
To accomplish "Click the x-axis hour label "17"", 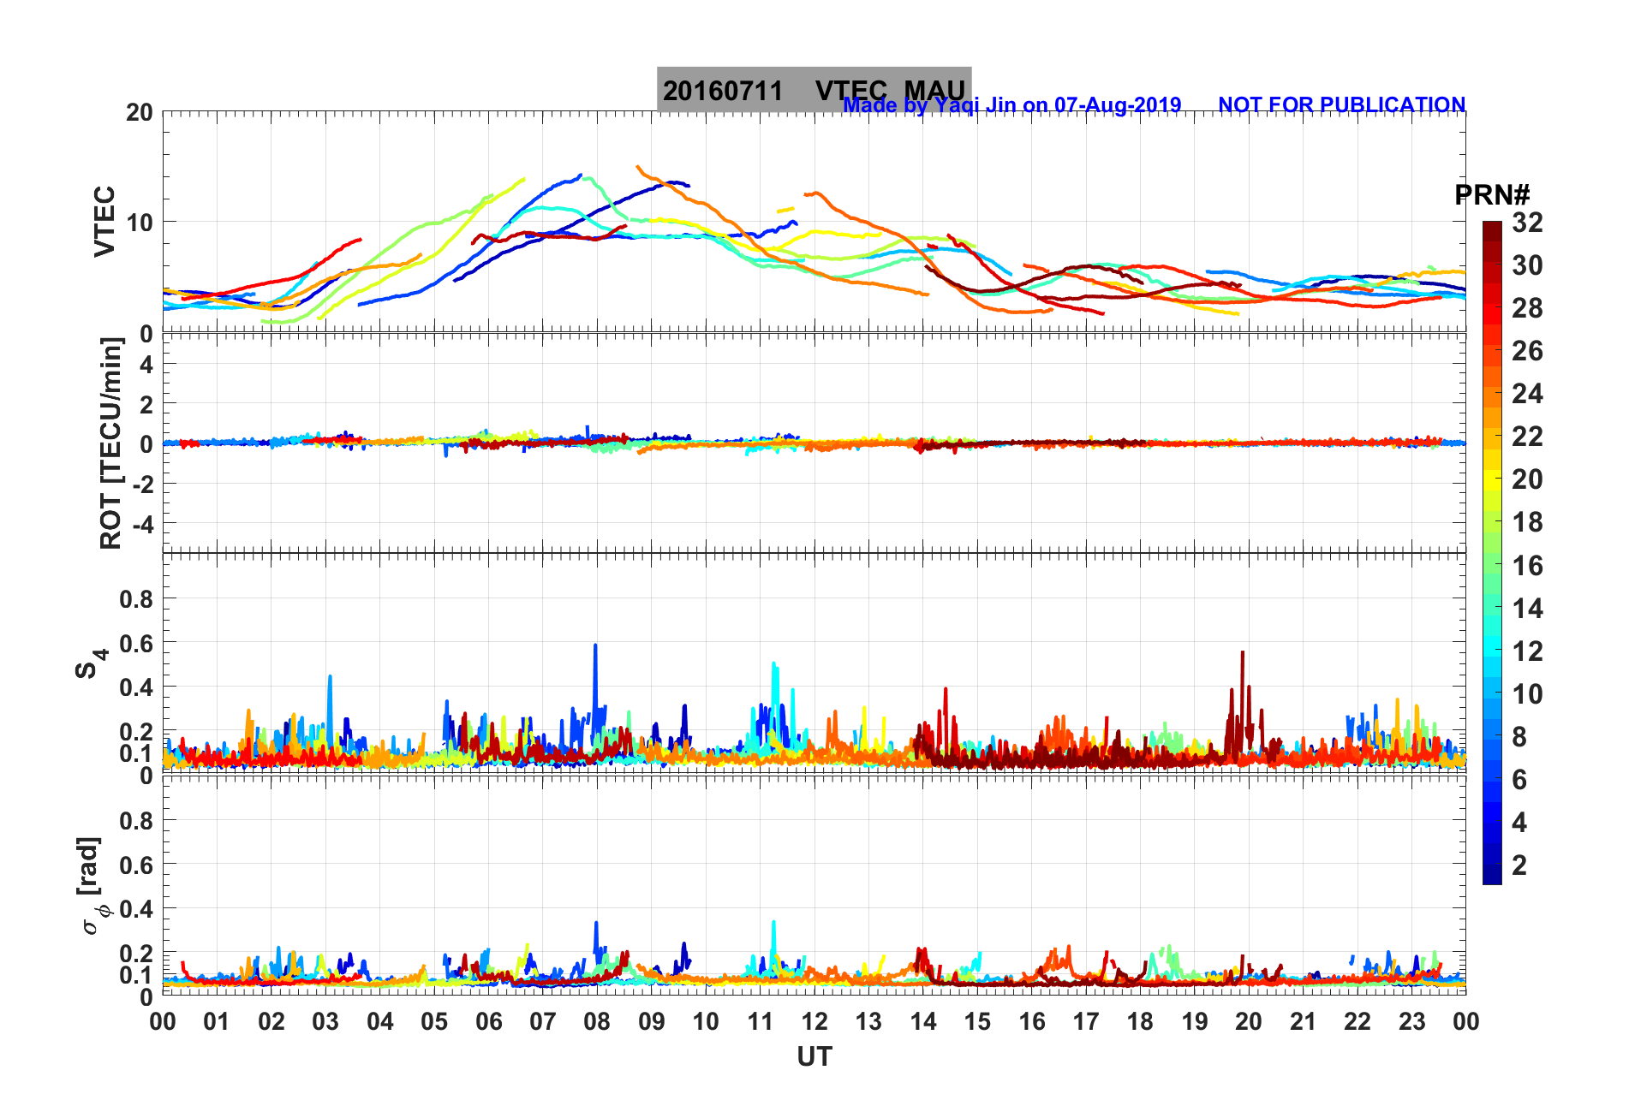I will pos(1086,1021).
